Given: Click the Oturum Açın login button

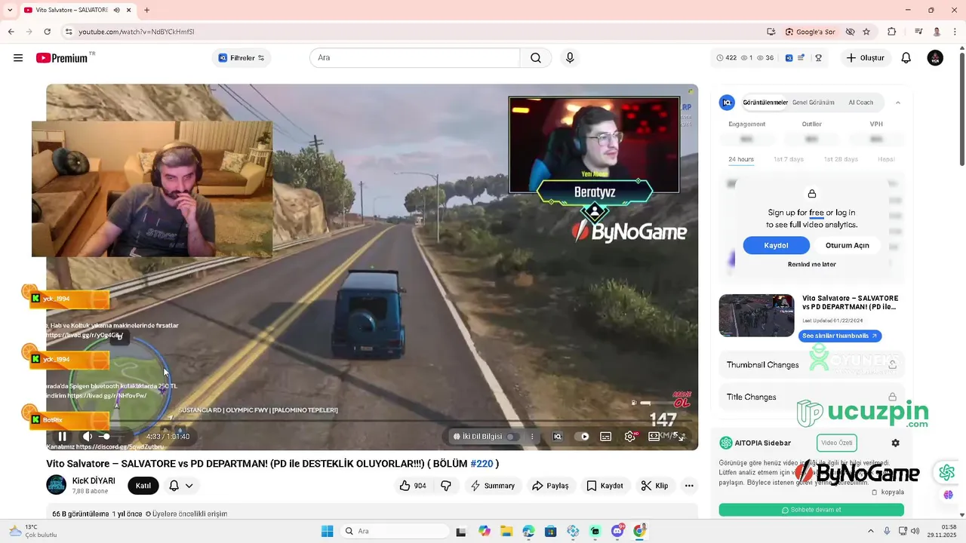Looking at the screenshot, I should (x=848, y=245).
